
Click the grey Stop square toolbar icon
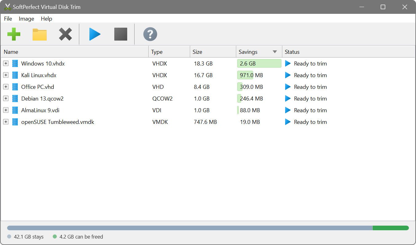(x=121, y=34)
